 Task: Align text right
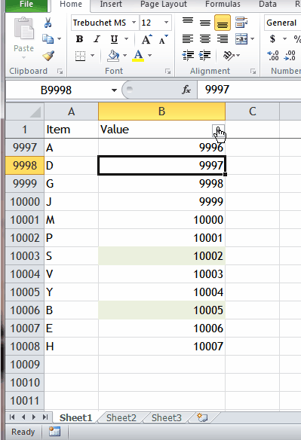point(223,38)
